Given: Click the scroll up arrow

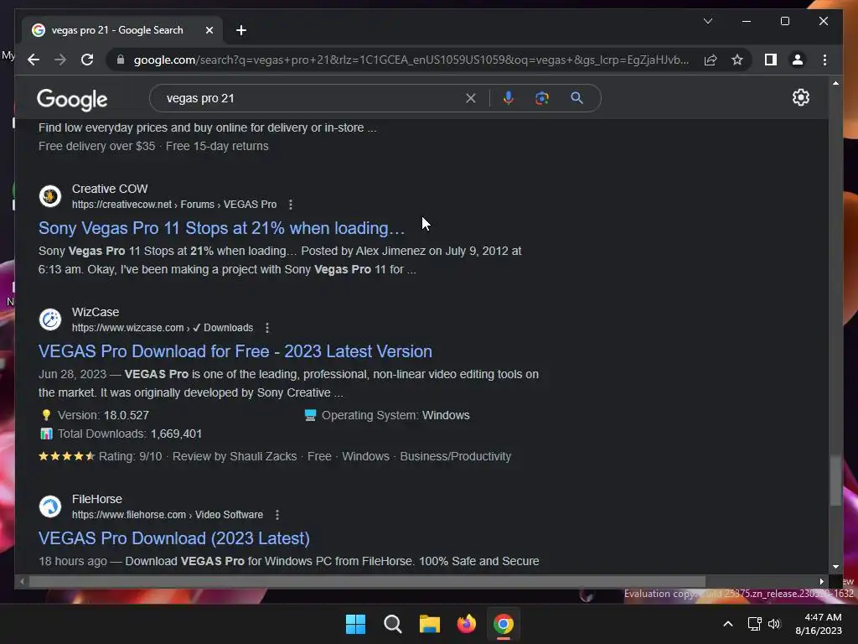Looking at the screenshot, I should coord(835,83).
